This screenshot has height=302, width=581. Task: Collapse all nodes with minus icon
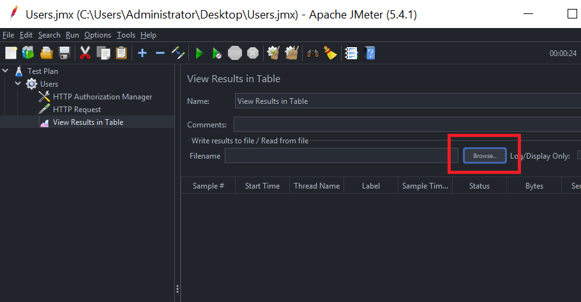(160, 54)
